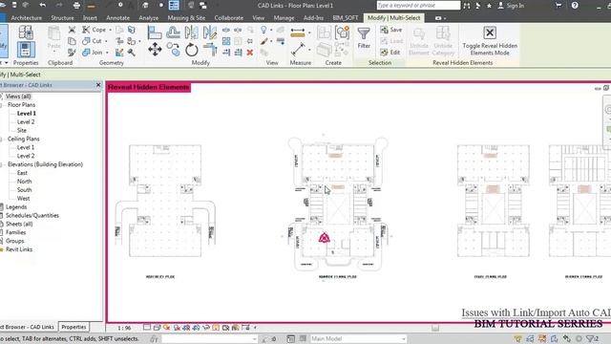The width and height of the screenshot is (611, 344).
Task: Toggle Select Links option in status bar
Action: [x=517, y=338]
